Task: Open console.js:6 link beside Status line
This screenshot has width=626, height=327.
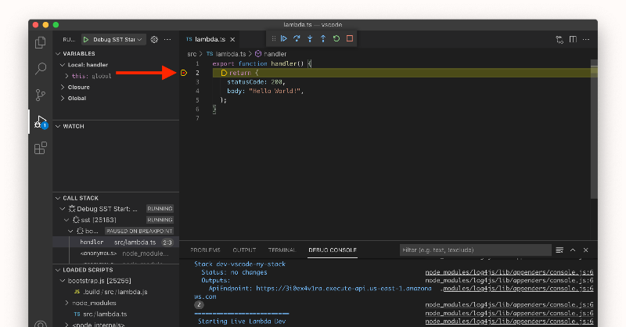Action: point(509,272)
